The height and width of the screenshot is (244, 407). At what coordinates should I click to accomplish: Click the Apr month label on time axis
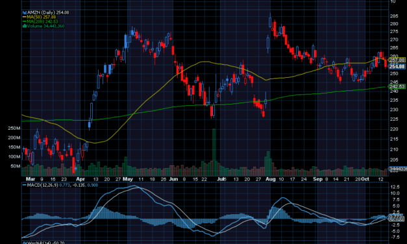coord(80,179)
